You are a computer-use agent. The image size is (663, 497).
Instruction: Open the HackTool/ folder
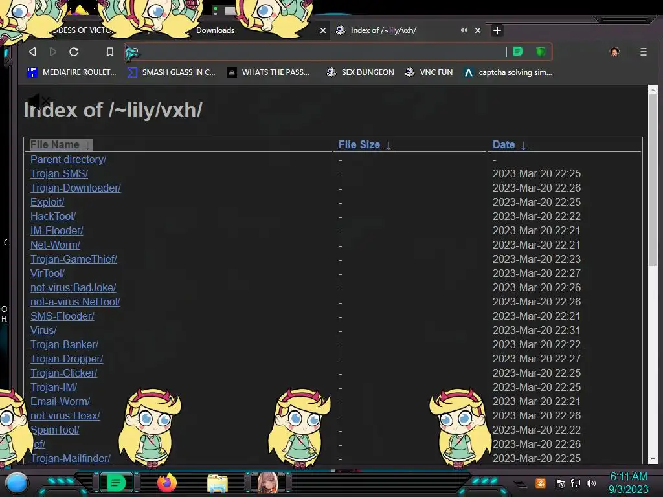53,216
